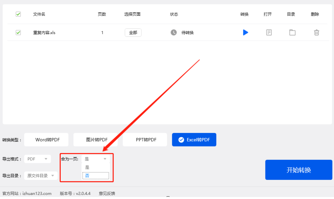
Task: Click version number v2.0.4.4 text
Action: click(83, 194)
